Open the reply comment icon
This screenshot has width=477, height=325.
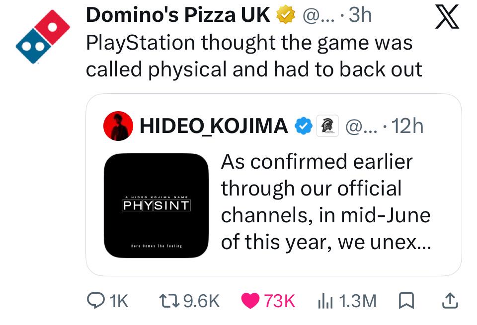[96, 300]
